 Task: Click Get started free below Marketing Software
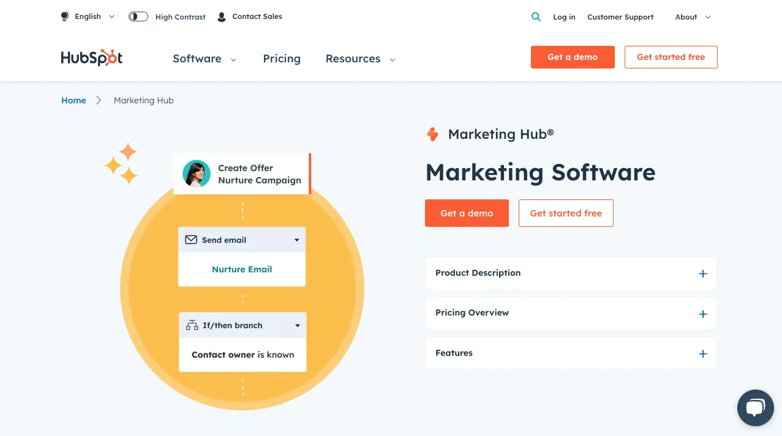pyautogui.click(x=566, y=213)
